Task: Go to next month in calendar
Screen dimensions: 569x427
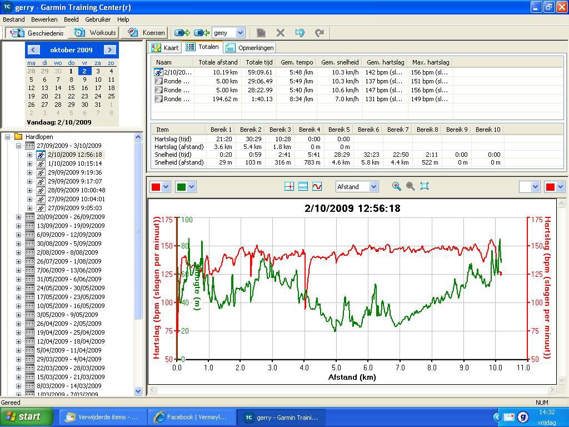Action: pos(110,49)
